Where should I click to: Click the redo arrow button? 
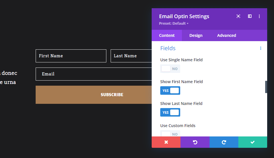coord(224,142)
